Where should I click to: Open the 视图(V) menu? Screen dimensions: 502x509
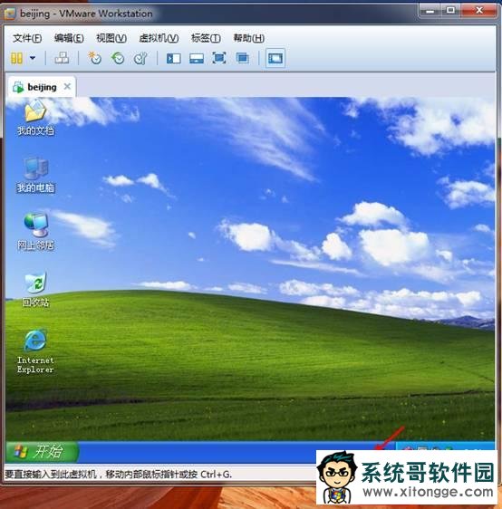tap(111, 38)
